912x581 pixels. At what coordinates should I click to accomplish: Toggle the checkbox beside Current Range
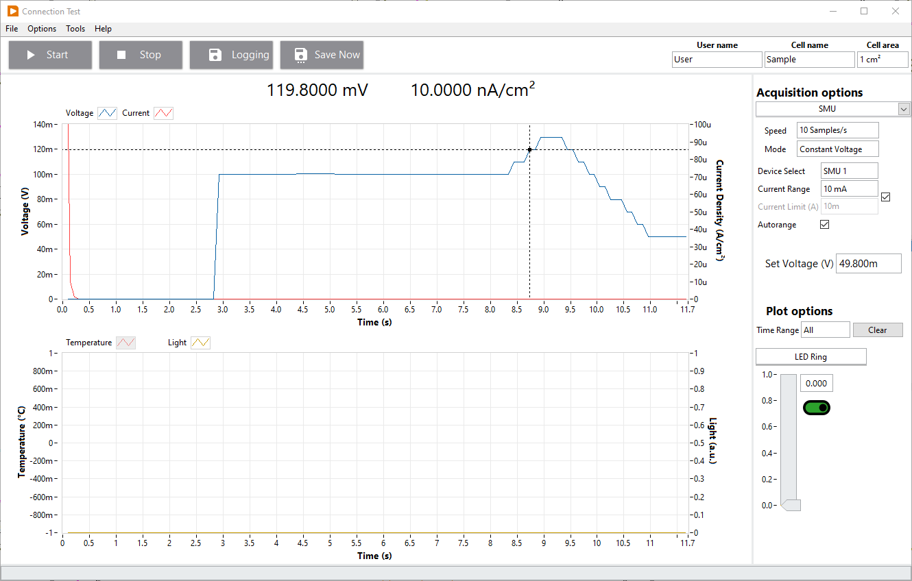coord(885,197)
